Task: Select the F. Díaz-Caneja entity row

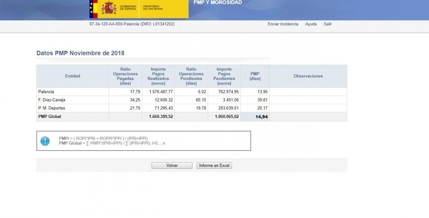Action: [52, 100]
